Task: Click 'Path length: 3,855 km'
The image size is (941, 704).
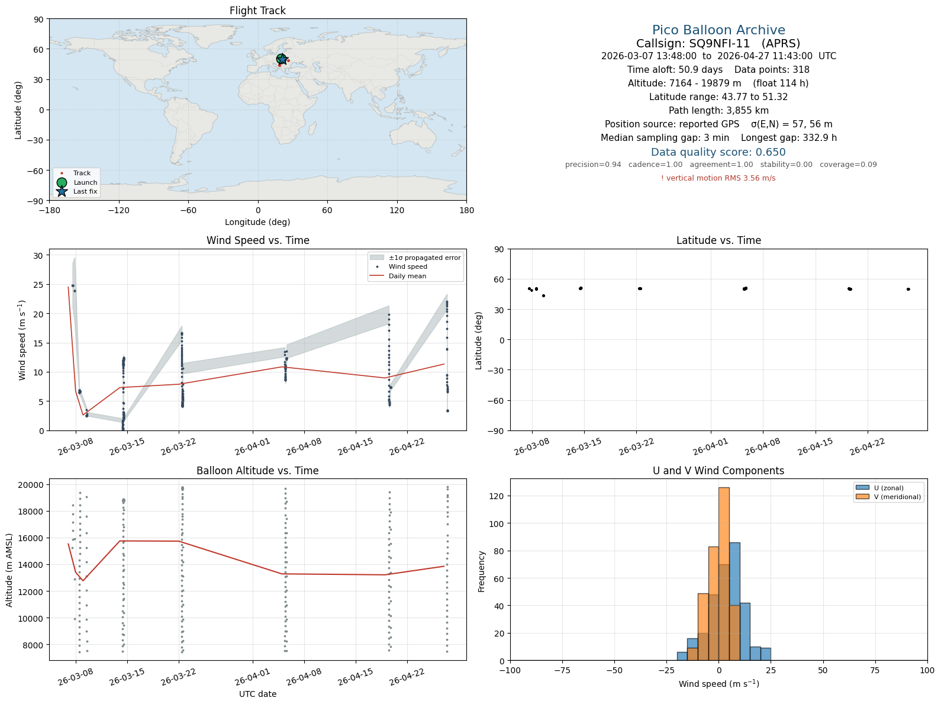Action: (718, 111)
